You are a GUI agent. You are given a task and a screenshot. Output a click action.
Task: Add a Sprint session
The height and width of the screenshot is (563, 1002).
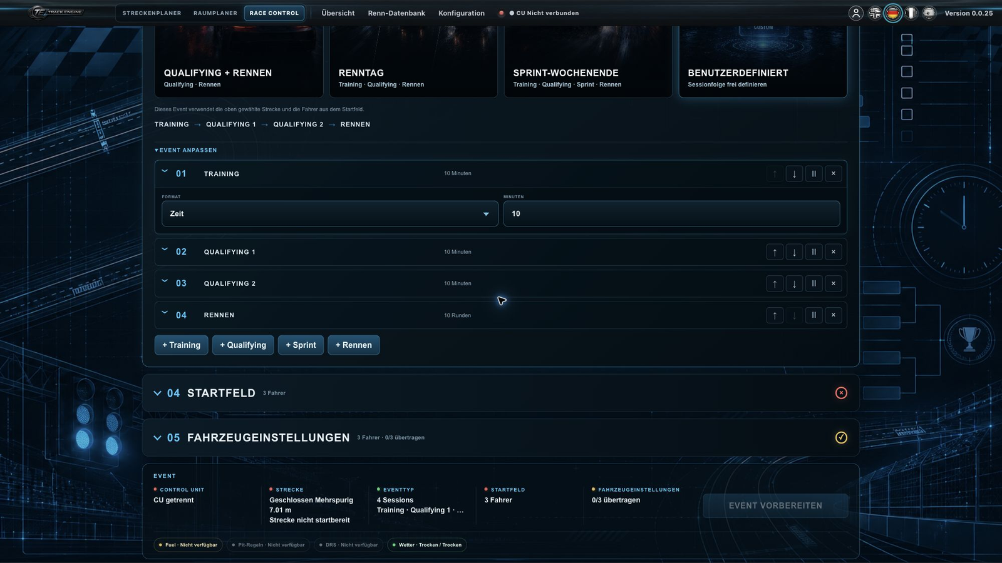pyautogui.click(x=301, y=345)
